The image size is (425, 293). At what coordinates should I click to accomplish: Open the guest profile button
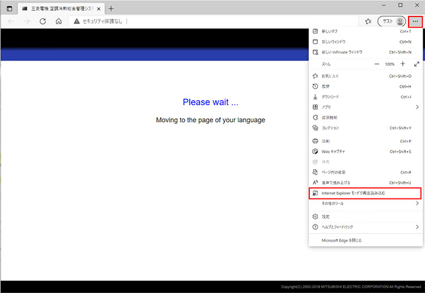tap(392, 21)
